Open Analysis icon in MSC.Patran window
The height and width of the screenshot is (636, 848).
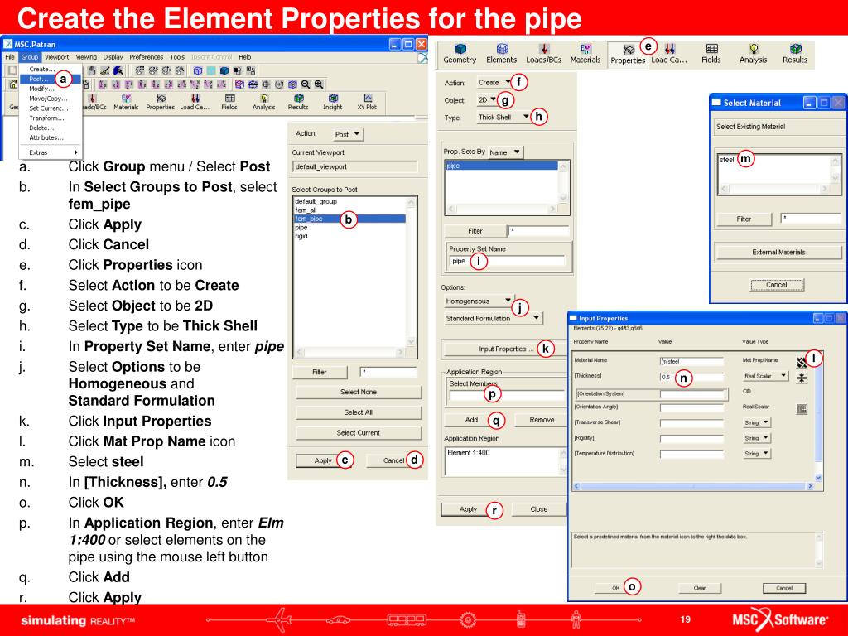coord(264,102)
